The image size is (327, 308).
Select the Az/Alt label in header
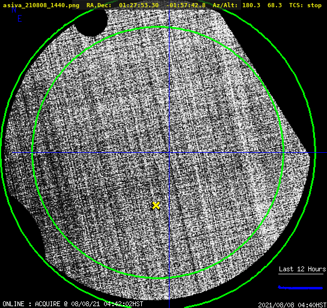tap(225, 5)
